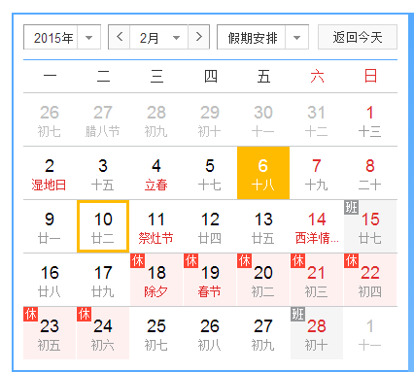Open the 2015年 year dropdown
Screen dimensions: 414x372
tap(62, 37)
